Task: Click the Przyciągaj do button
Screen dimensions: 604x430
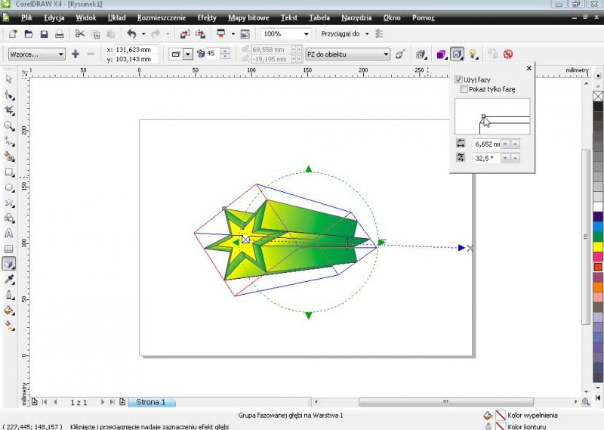Action: coord(341,34)
